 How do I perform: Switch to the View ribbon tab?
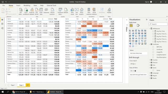(x=35, y=5)
